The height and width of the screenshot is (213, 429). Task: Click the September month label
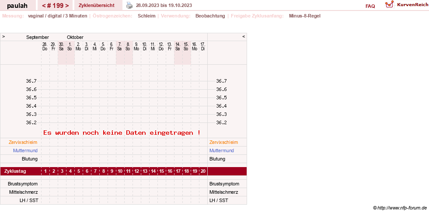click(x=38, y=37)
